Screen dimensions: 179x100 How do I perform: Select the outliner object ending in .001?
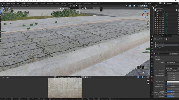click(x=161, y=14)
